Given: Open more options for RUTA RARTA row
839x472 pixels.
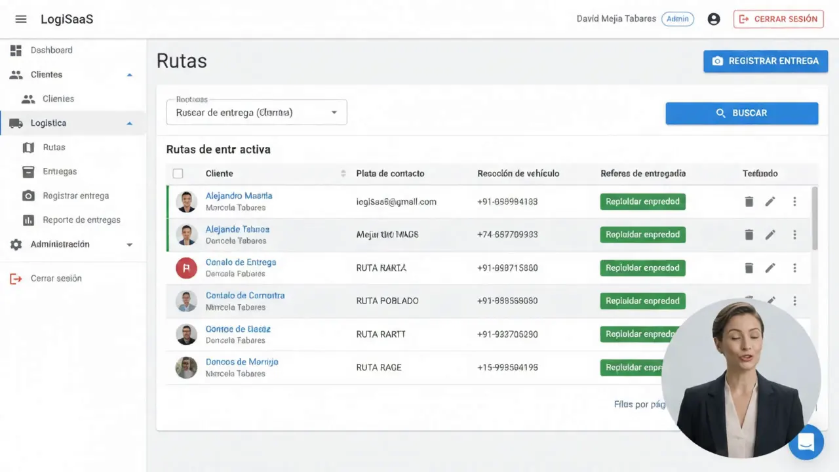Looking at the screenshot, I should coord(794,267).
